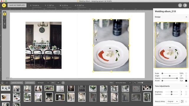Image resolution: width=189 pixels, height=106 pixels.
Task: Open the images panel icon in bottom bar
Action: (2, 83)
